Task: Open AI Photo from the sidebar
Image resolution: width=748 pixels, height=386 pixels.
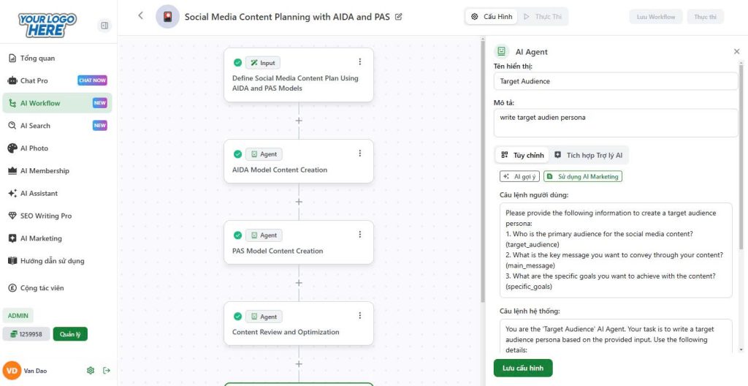Action: (34, 148)
